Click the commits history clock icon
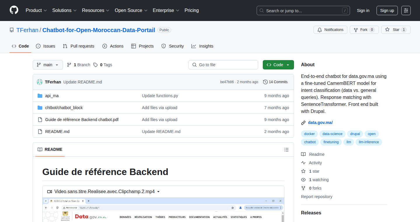 tap(265, 82)
